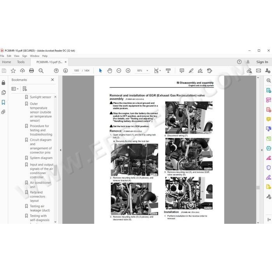Open Parts and connectors layout bookmark

[37, 196]
